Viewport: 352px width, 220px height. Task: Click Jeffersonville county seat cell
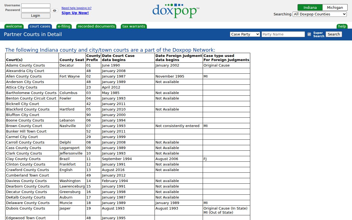[x=72, y=153]
